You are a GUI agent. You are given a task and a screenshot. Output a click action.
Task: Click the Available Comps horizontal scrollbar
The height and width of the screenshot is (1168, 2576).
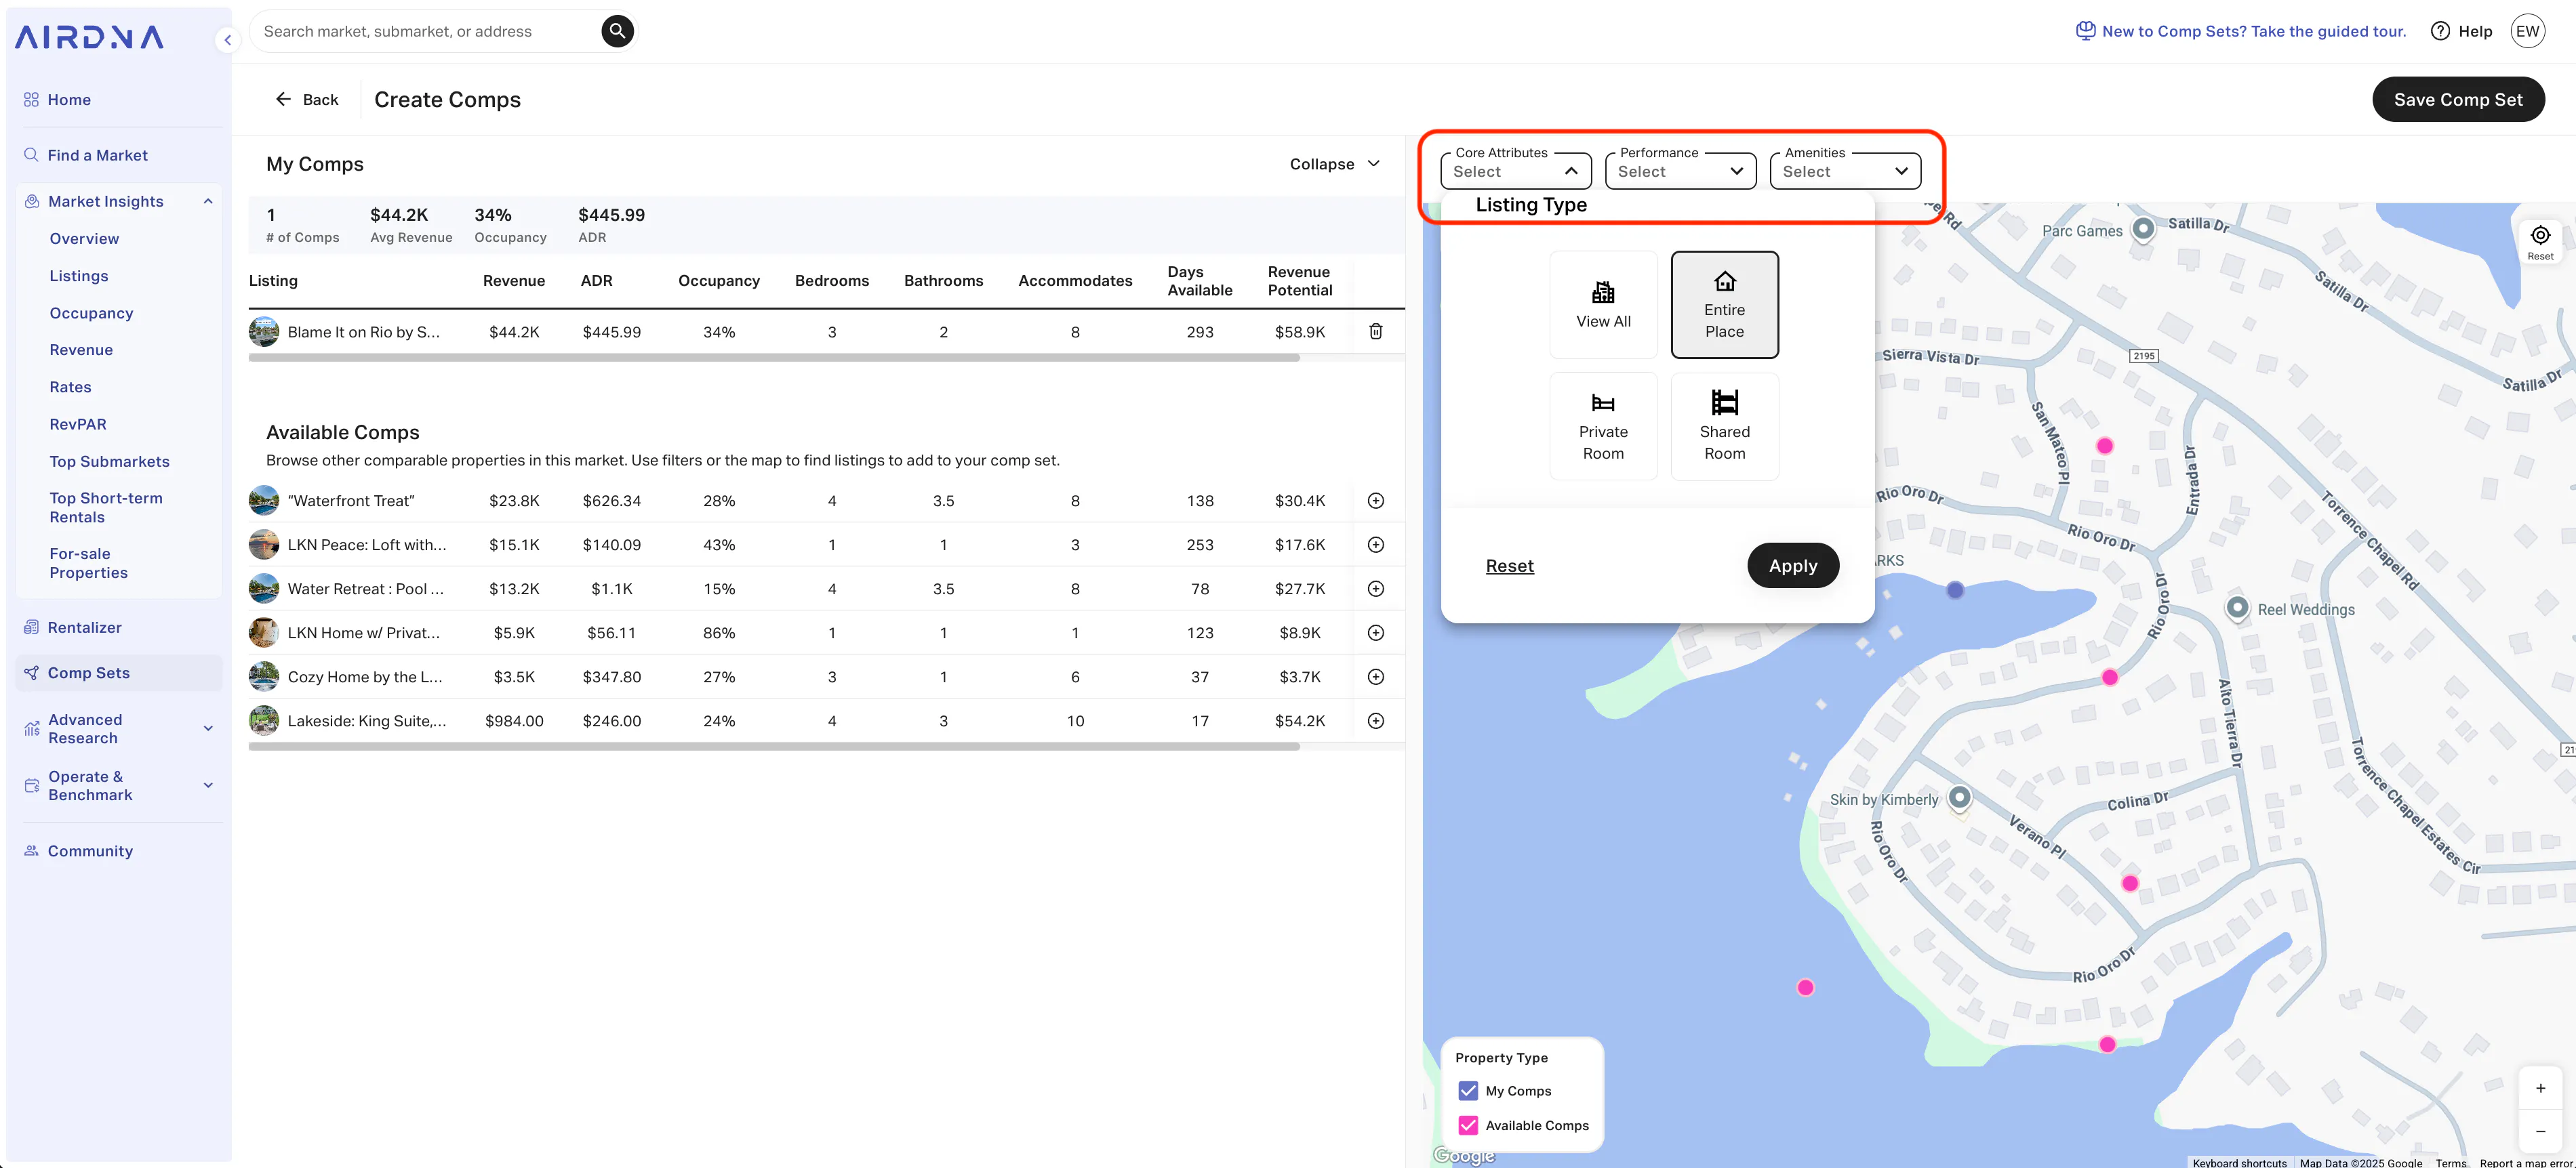(x=773, y=747)
